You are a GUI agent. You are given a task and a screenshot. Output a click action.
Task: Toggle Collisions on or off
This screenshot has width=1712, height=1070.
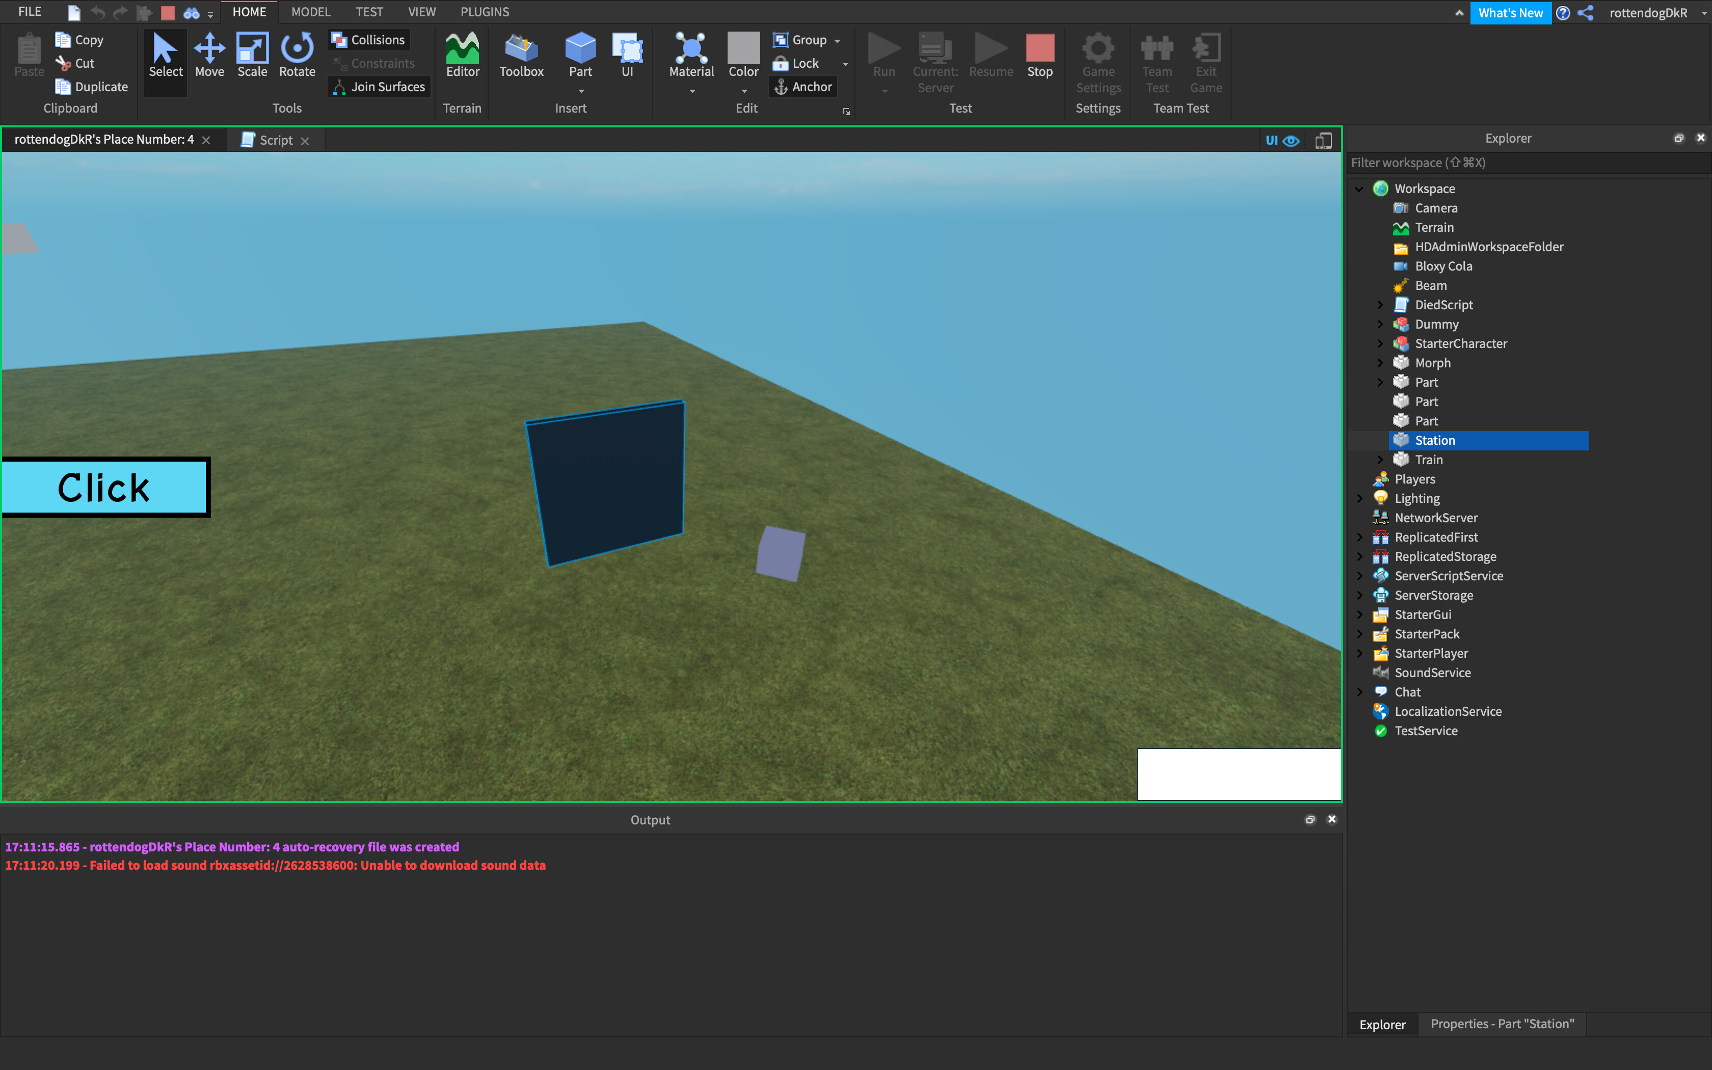click(x=368, y=40)
